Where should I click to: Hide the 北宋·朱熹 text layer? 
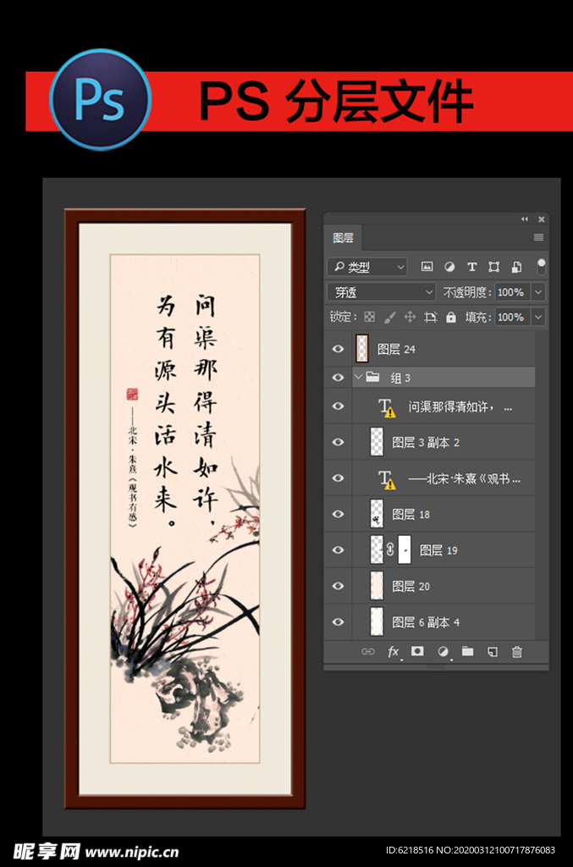tap(338, 478)
